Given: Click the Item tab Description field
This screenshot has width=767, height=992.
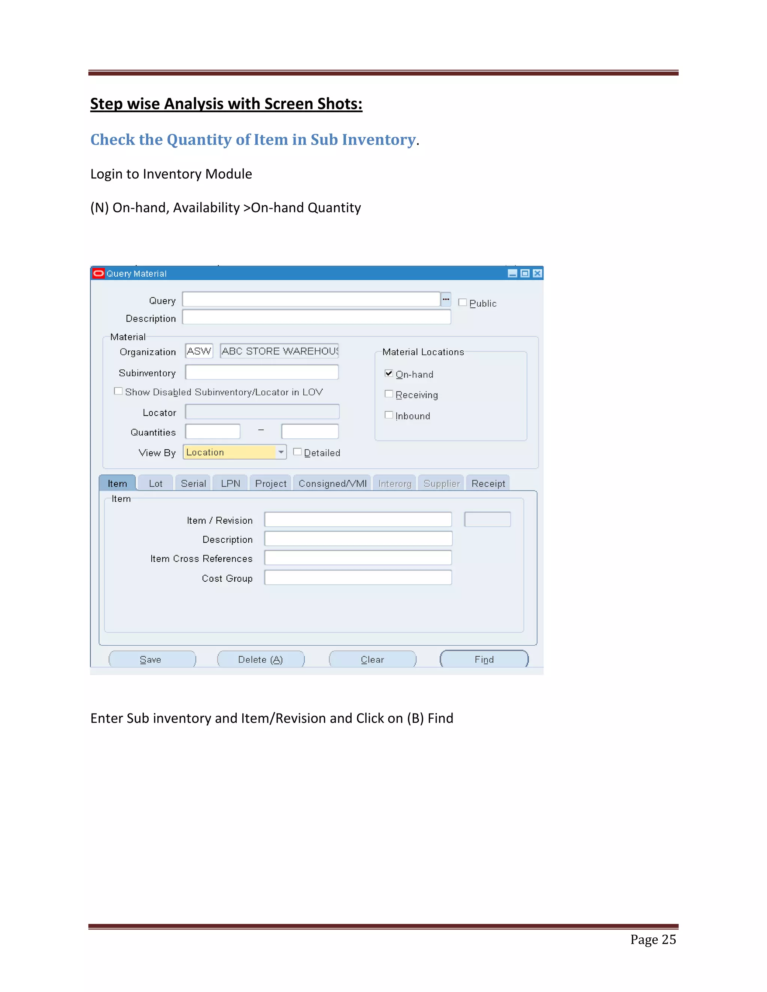Looking at the screenshot, I should (358, 539).
